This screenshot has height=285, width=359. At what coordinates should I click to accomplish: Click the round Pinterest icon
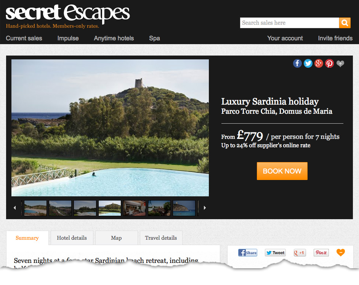click(330, 63)
